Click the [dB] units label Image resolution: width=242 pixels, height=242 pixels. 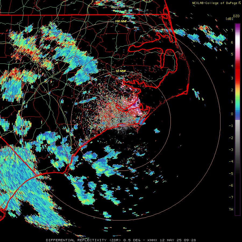click(229, 19)
